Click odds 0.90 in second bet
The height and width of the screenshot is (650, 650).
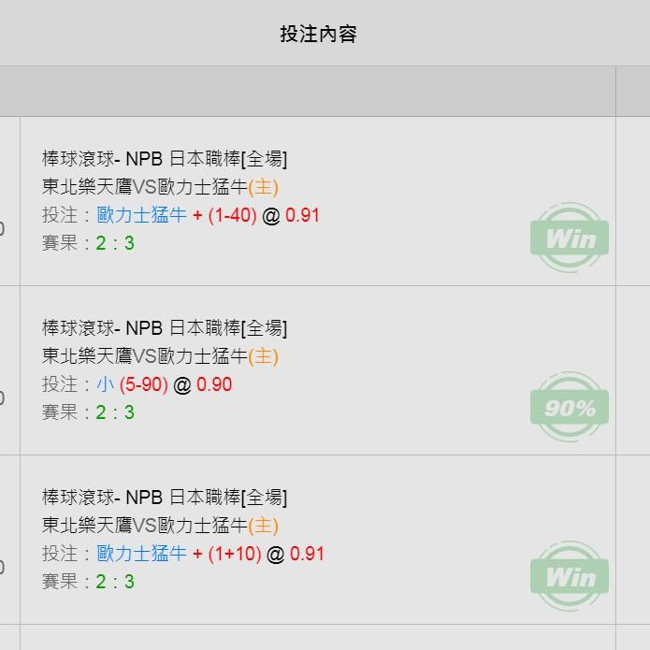point(214,384)
